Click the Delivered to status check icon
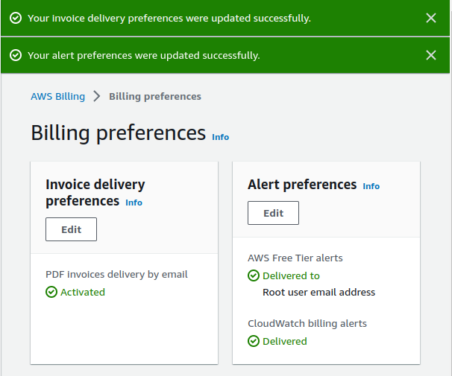Image resolution: width=452 pixels, height=376 pixels. pyautogui.click(x=254, y=275)
